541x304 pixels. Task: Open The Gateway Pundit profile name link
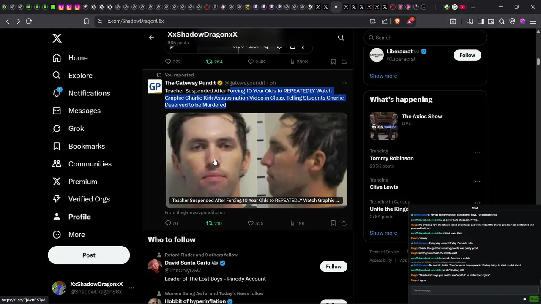190,83
